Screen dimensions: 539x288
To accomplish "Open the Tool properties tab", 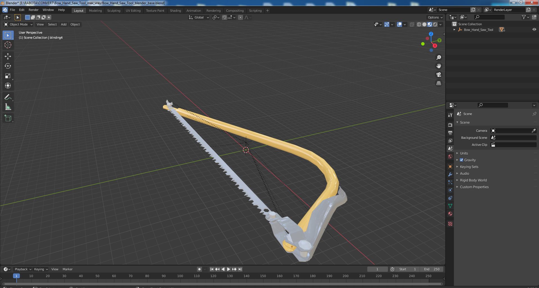I will [x=450, y=115].
